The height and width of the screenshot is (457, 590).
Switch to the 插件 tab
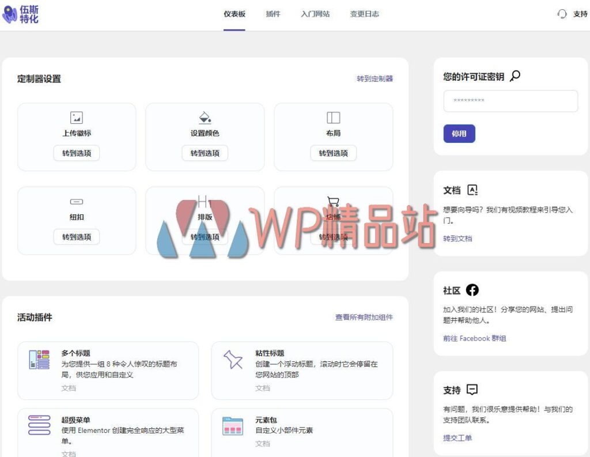[273, 14]
